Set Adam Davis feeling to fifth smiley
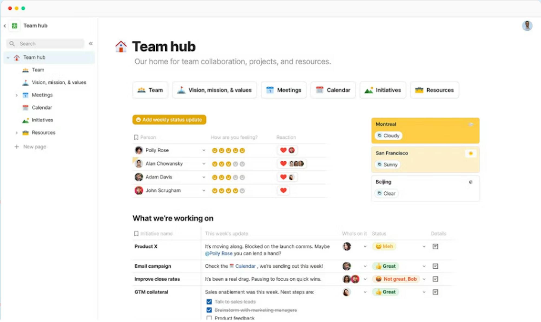The width and height of the screenshot is (541, 322). point(242,177)
